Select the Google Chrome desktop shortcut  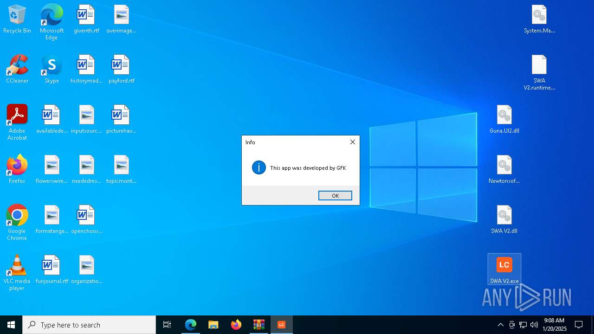tap(17, 223)
